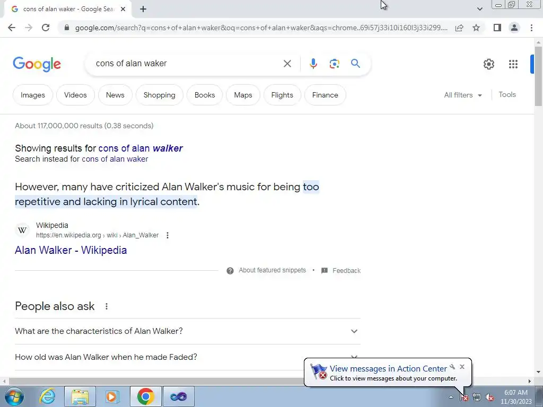The image size is (543, 407).
Task: Open Windows Explorer from taskbar
Action: (80, 396)
